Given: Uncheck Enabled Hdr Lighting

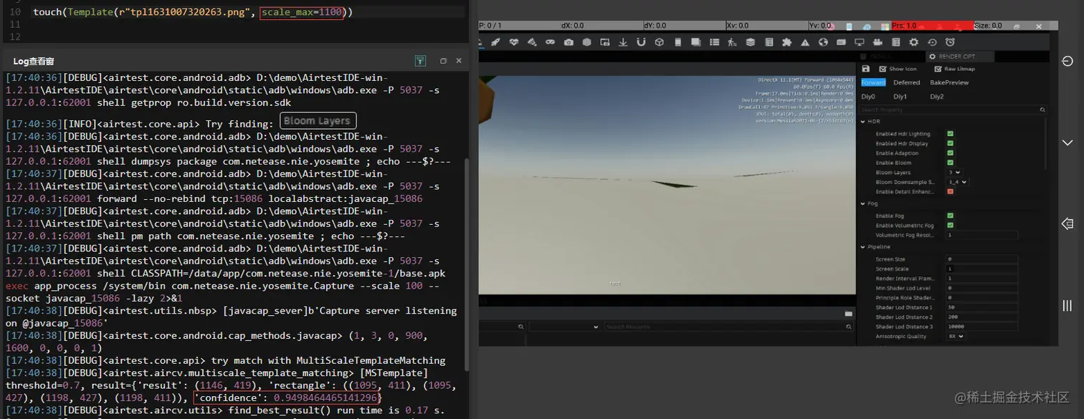Looking at the screenshot, I should [950, 134].
